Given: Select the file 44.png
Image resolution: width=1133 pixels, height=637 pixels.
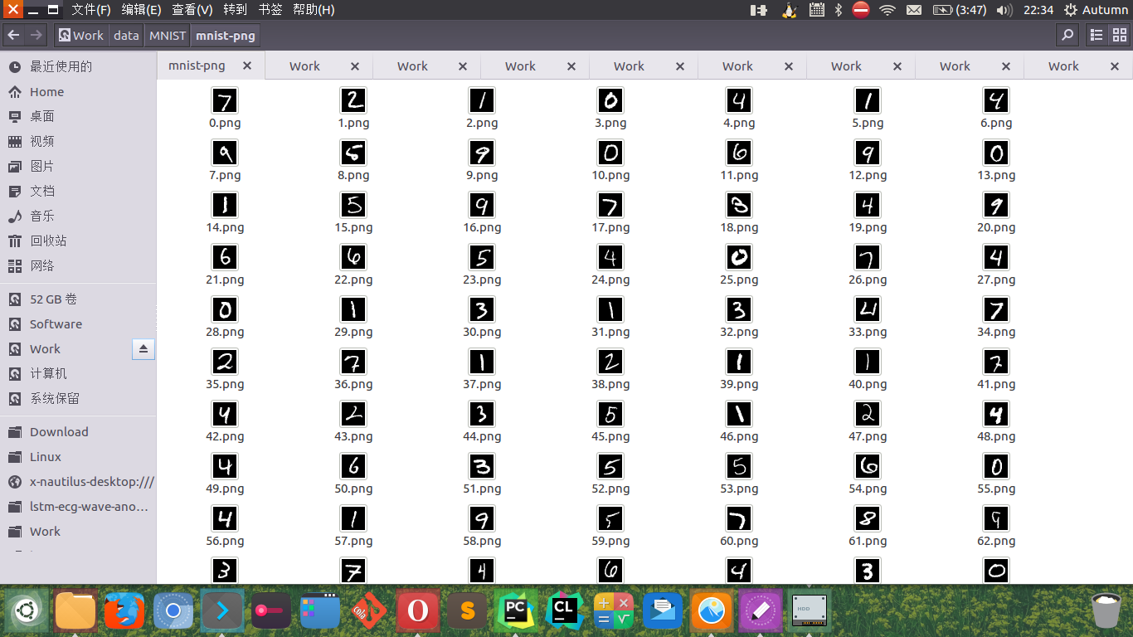Looking at the screenshot, I should (482, 415).
